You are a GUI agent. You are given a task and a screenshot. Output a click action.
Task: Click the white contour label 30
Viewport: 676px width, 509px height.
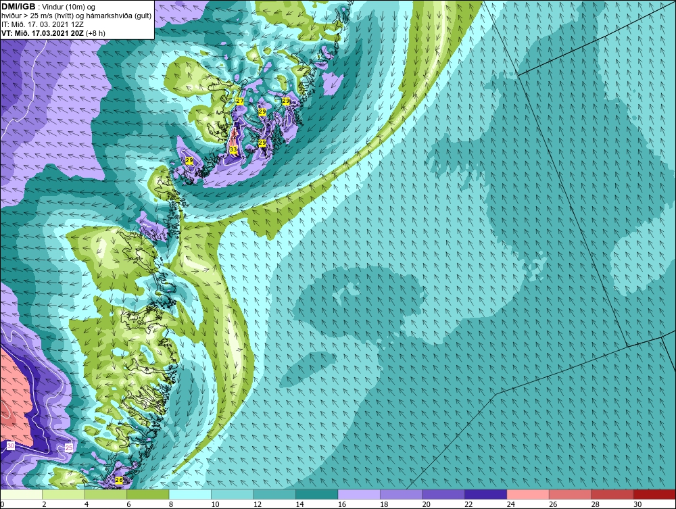[10, 445]
